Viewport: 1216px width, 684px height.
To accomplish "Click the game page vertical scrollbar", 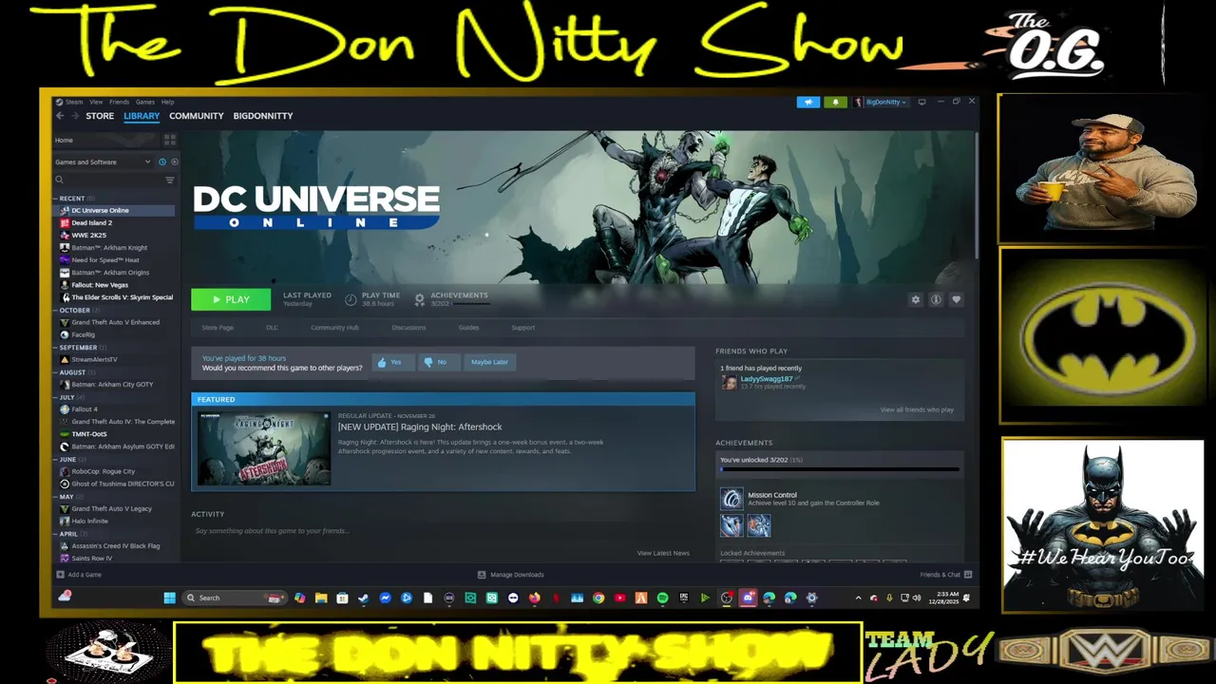I will [976, 195].
